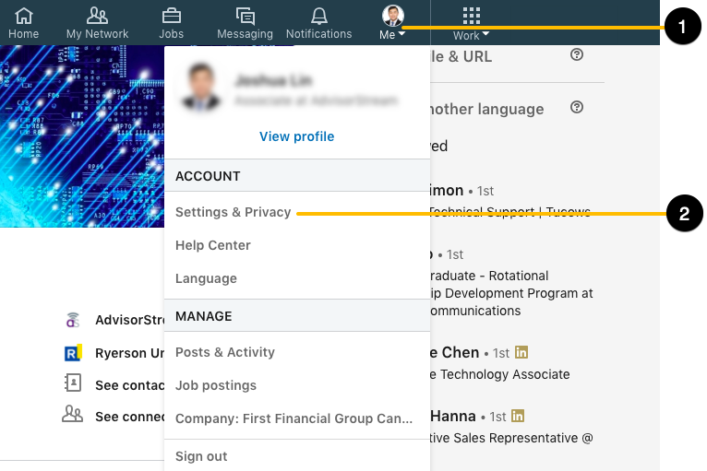707x471 pixels.
Task: Click LinkedIn premium badge beside Hanna
Action: point(518,416)
